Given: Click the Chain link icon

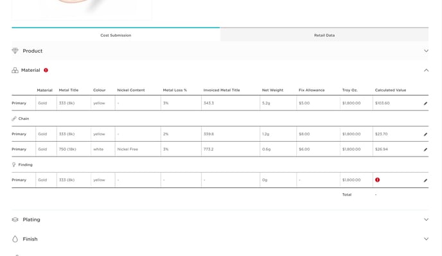Looking at the screenshot, I should pyautogui.click(x=14, y=119).
